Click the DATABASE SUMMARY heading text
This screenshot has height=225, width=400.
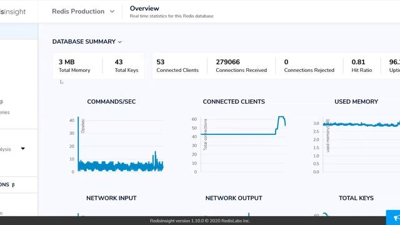click(x=84, y=42)
